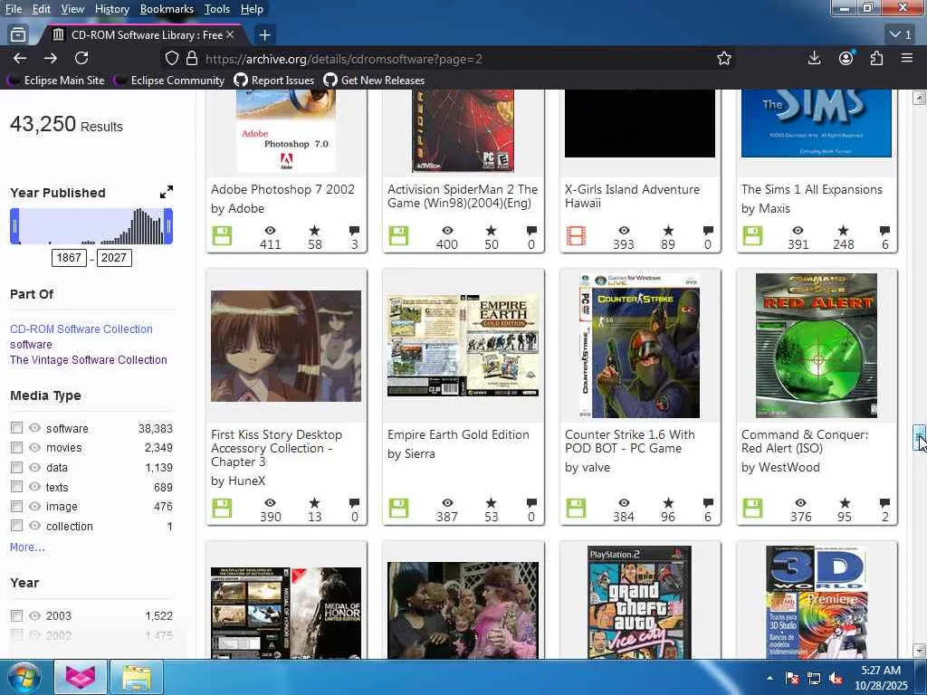The width and height of the screenshot is (927, 695).
Task: Reload the current page
Action: tap(81, 58)
